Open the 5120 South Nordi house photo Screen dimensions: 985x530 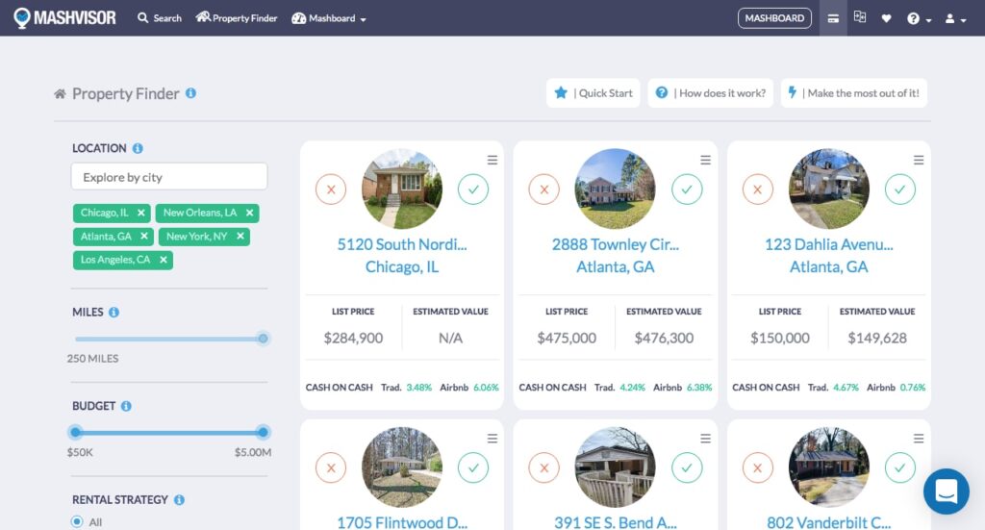pos(402,189)
